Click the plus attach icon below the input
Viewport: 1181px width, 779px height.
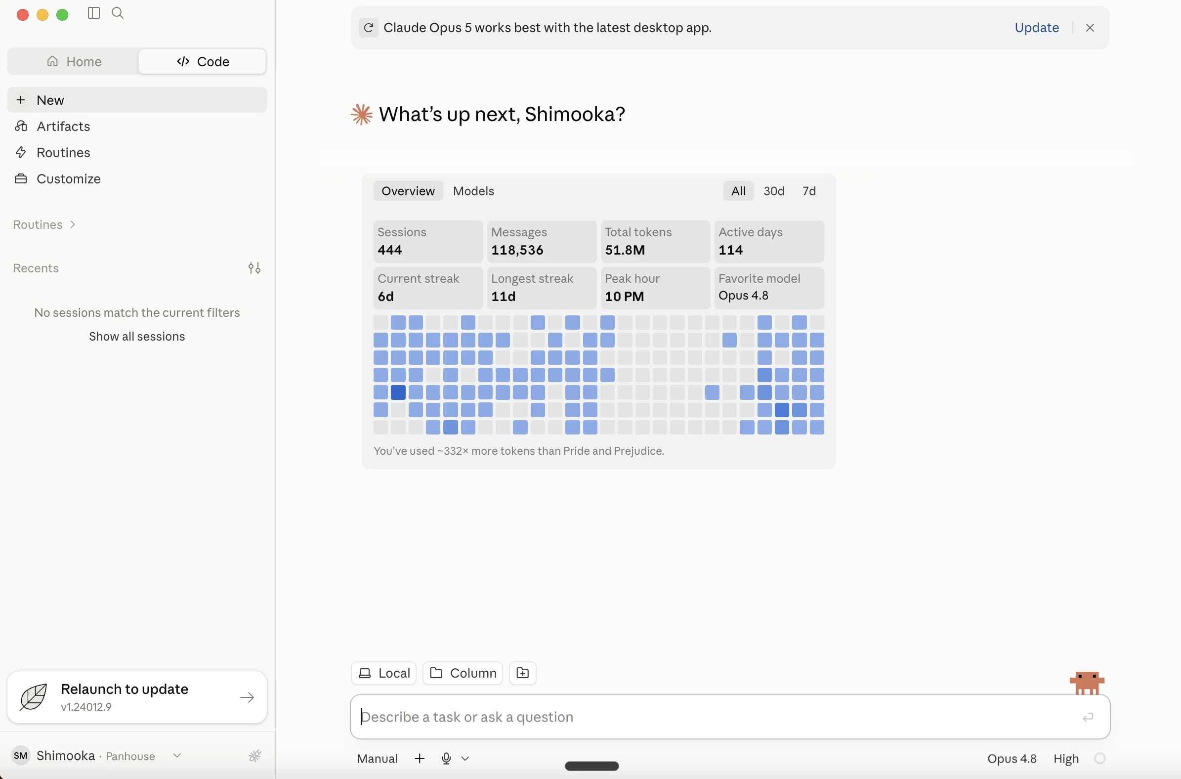pos(420,759)
